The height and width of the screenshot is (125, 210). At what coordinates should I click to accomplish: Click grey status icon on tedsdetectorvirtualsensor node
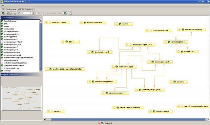pyautogui.click(x=182, y=106)
